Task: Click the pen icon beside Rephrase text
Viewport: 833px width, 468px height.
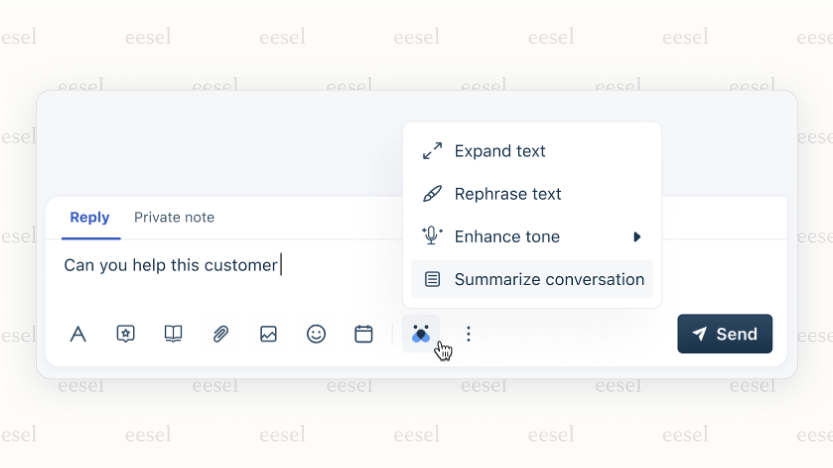Action: coord(432,194)
